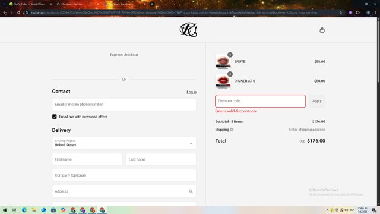Open Microsoft Store from the taskbar
The image size is (380, 214).
[53, 210]
